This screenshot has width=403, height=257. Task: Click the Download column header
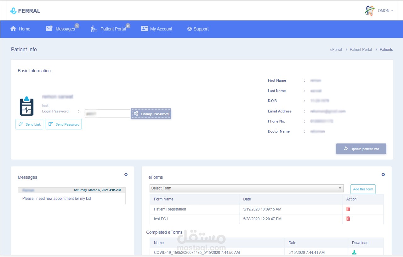(360, 243)
